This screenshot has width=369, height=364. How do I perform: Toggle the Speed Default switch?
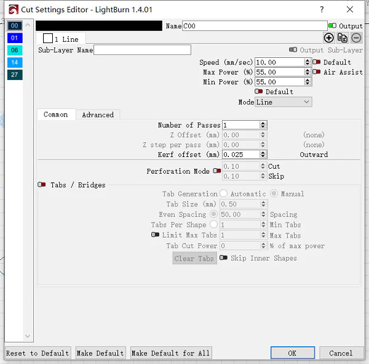click(x=317, y=62)
